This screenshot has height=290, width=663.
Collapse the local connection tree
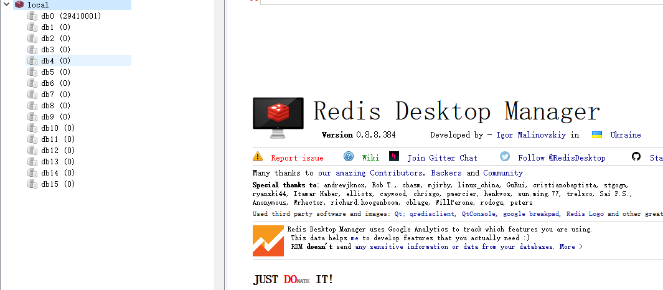(6, 4)
